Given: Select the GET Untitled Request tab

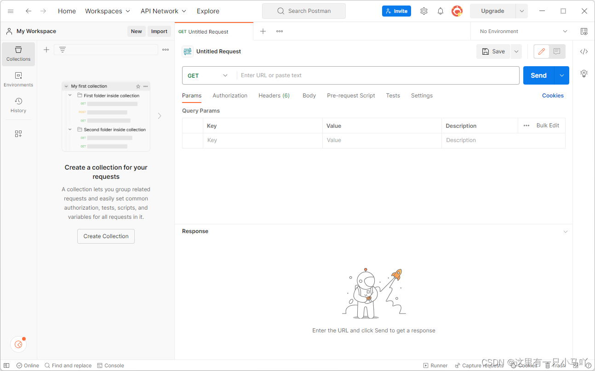Looking at the screenshot, I should tap(214, 32).
